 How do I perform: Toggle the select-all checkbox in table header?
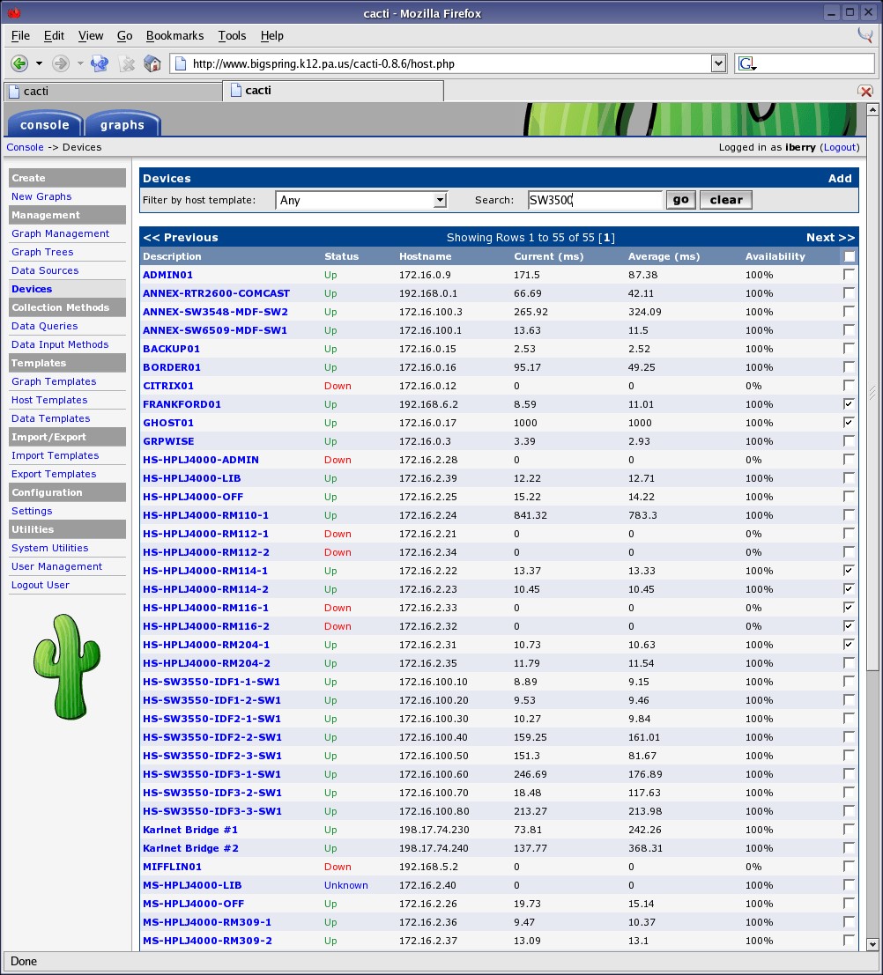pos(849,256)
